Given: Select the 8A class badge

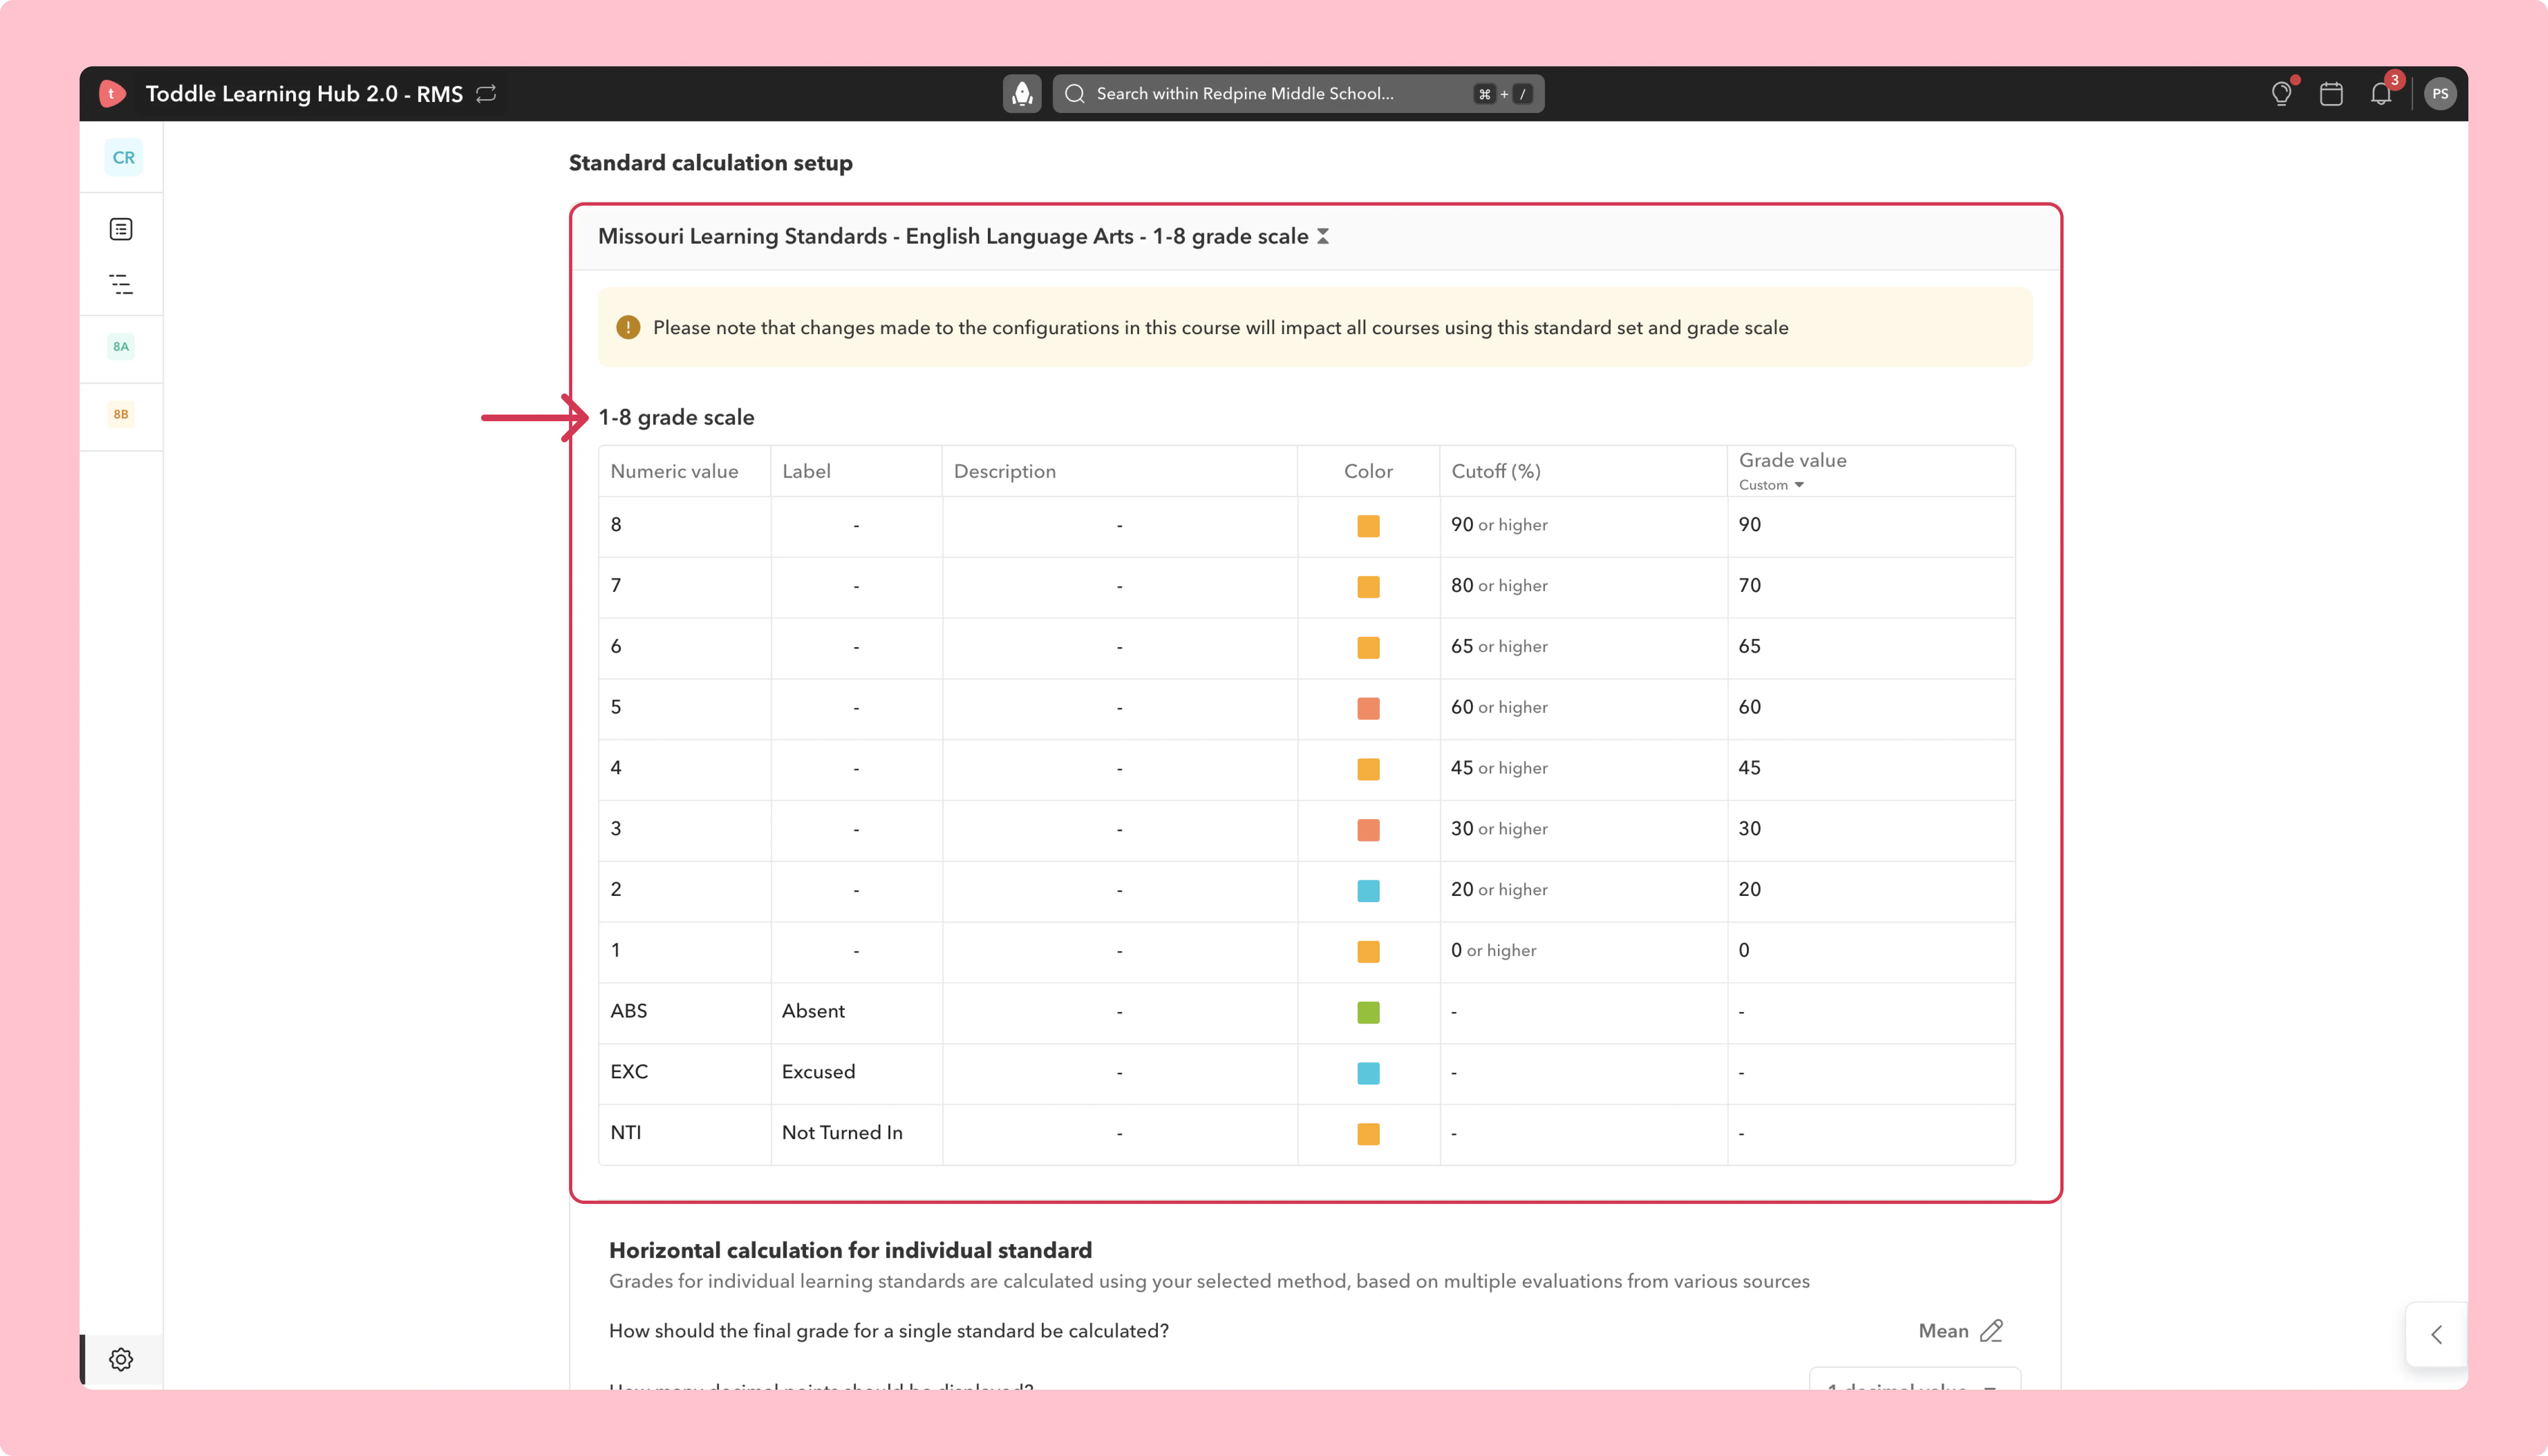Looking at the screenshot, I should click(x=121, y=347).
